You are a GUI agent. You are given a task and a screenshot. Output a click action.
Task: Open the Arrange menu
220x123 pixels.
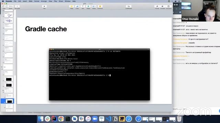click(x=44, y=1)
